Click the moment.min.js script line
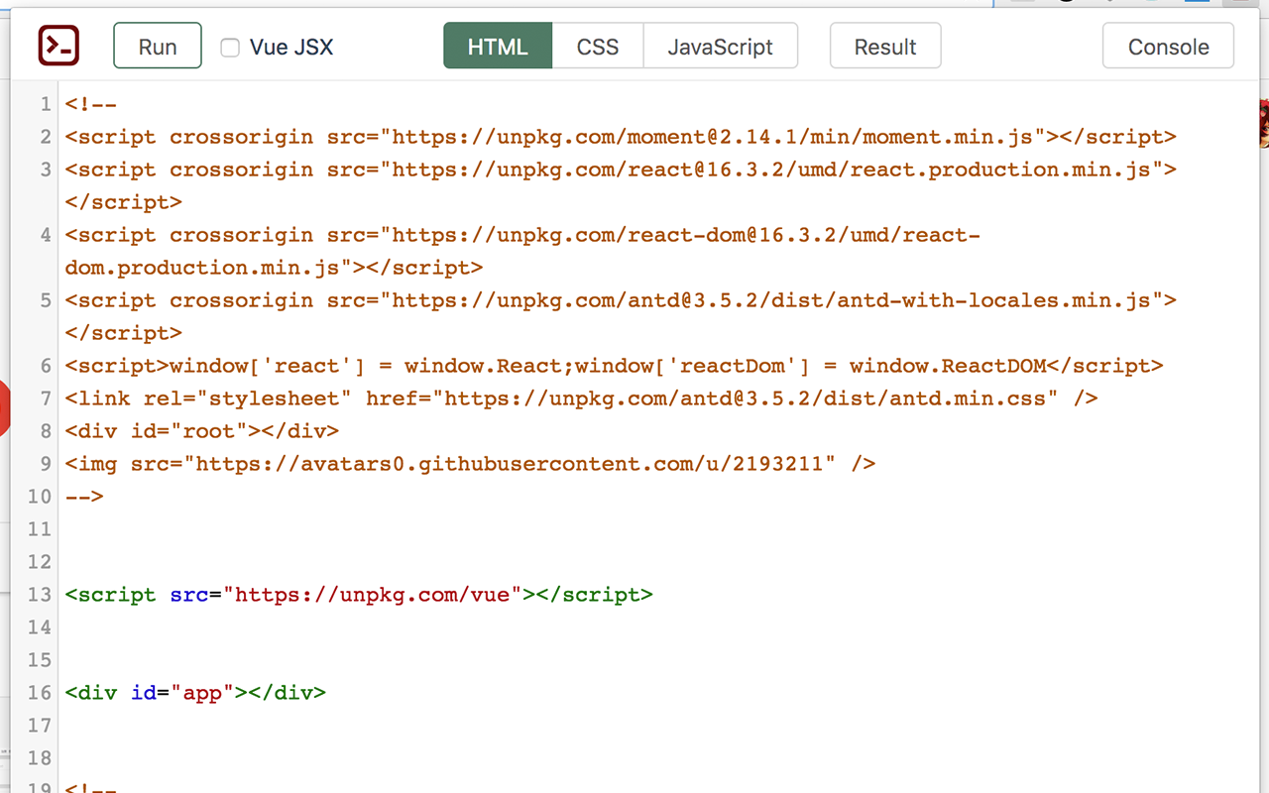Screen dimensions: 1269x793 621,137
